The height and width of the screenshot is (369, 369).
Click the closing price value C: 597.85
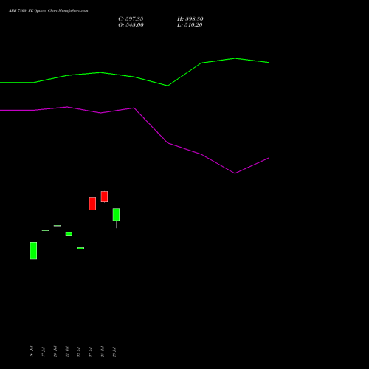[131, 19]
